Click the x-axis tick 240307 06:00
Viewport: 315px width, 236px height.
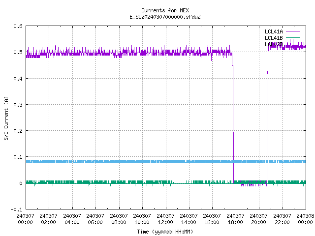pyautogui.click(x=95, y=219)
